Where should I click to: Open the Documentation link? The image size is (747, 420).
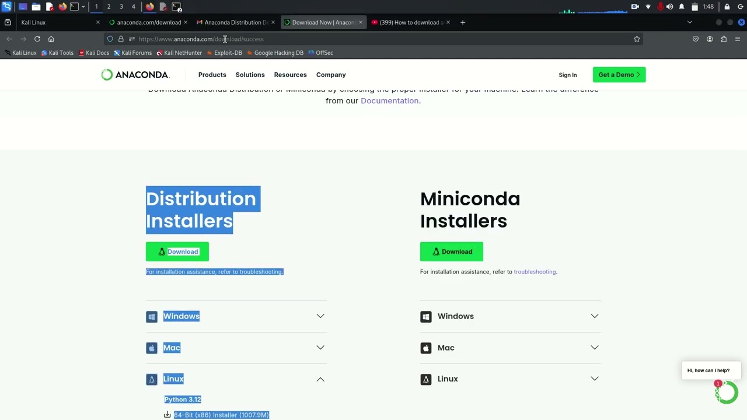(389, 101)
